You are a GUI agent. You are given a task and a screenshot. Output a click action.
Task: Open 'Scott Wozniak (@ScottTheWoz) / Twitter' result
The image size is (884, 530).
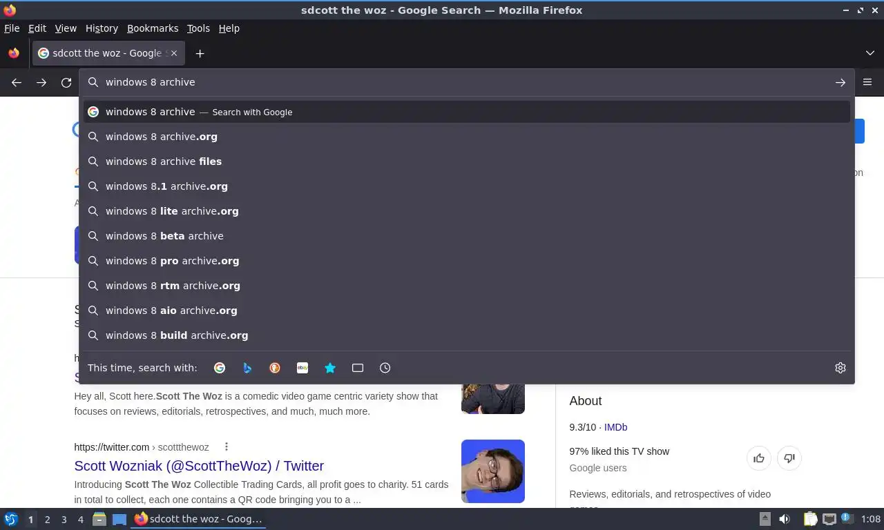(199, 466)
